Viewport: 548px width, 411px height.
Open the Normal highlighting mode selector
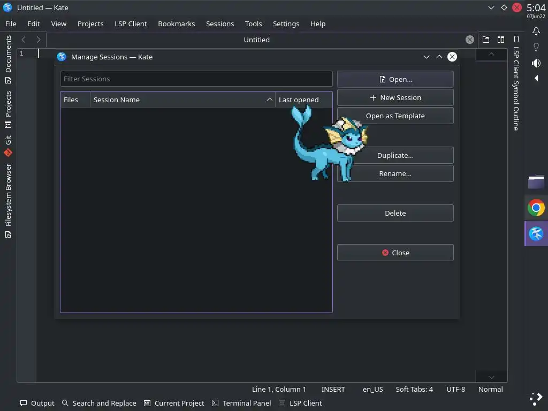click(x=490, y=389)
